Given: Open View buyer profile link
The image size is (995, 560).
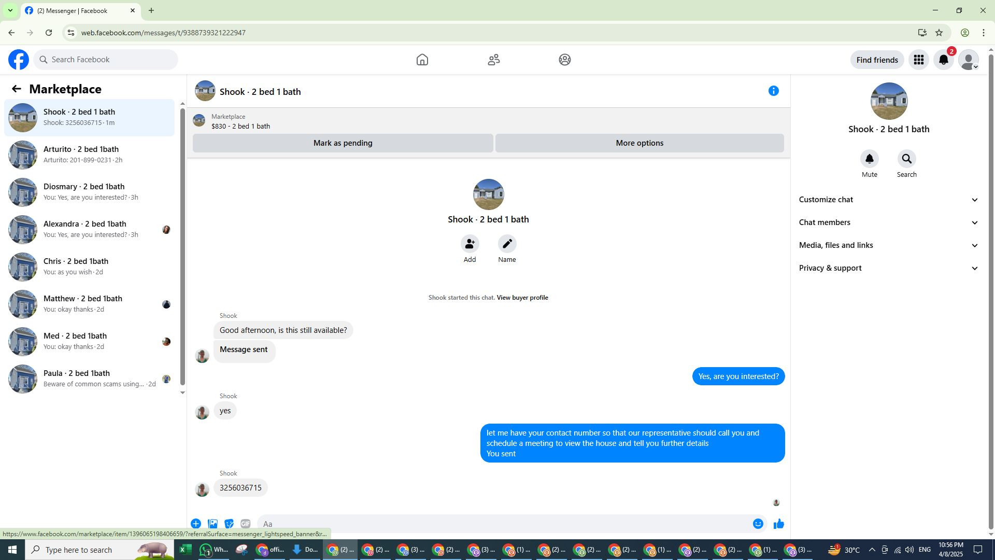Looking at the screenshot, I should pos(522,298).
